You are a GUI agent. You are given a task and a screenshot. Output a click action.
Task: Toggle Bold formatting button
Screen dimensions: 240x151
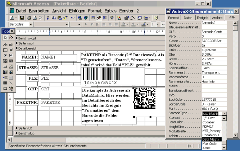click(86, 24)
